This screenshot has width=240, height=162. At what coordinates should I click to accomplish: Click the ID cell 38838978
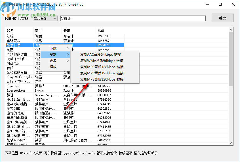pyautogui.click(x=104, y=90)
